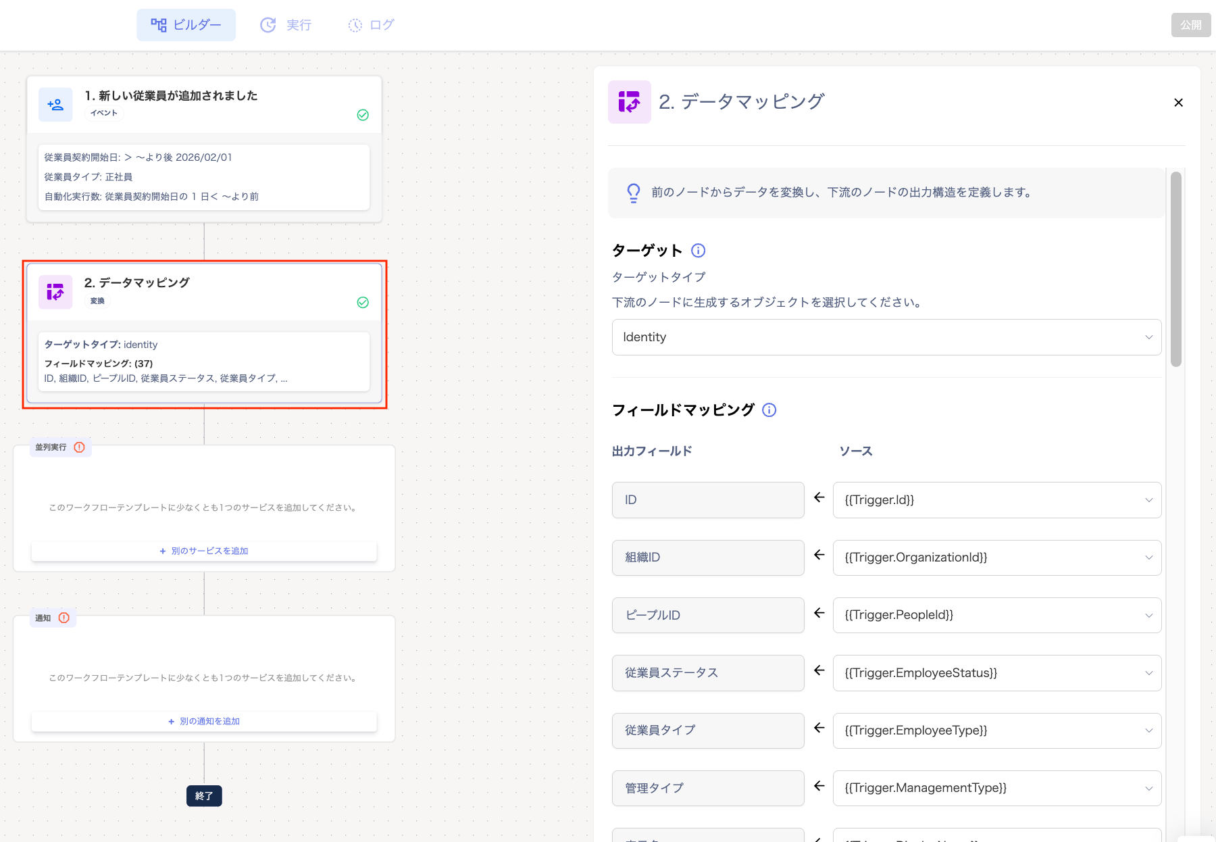Click the ソース column header

[x=856, y=451]
